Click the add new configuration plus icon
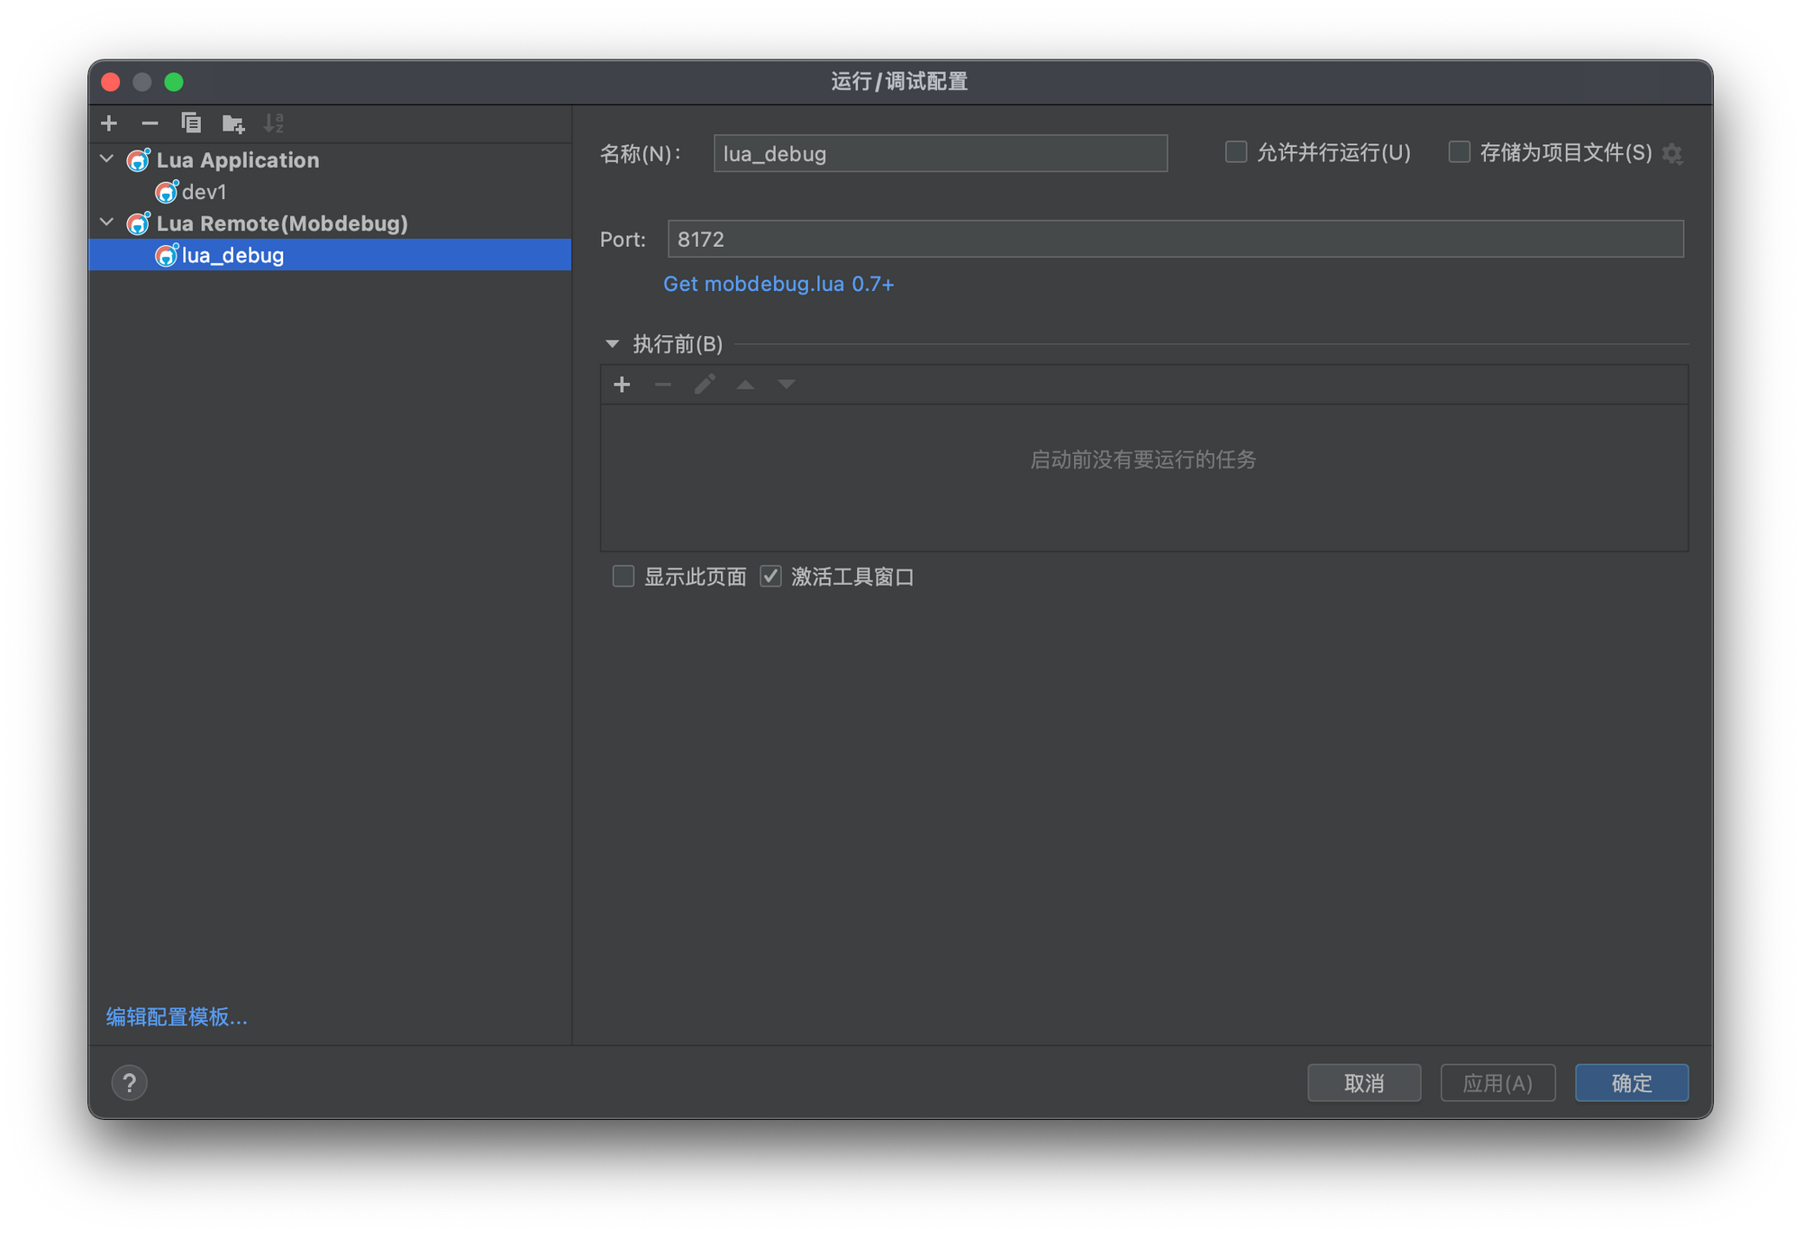This screenshot has height=1237, width=1802. [109, 123]
